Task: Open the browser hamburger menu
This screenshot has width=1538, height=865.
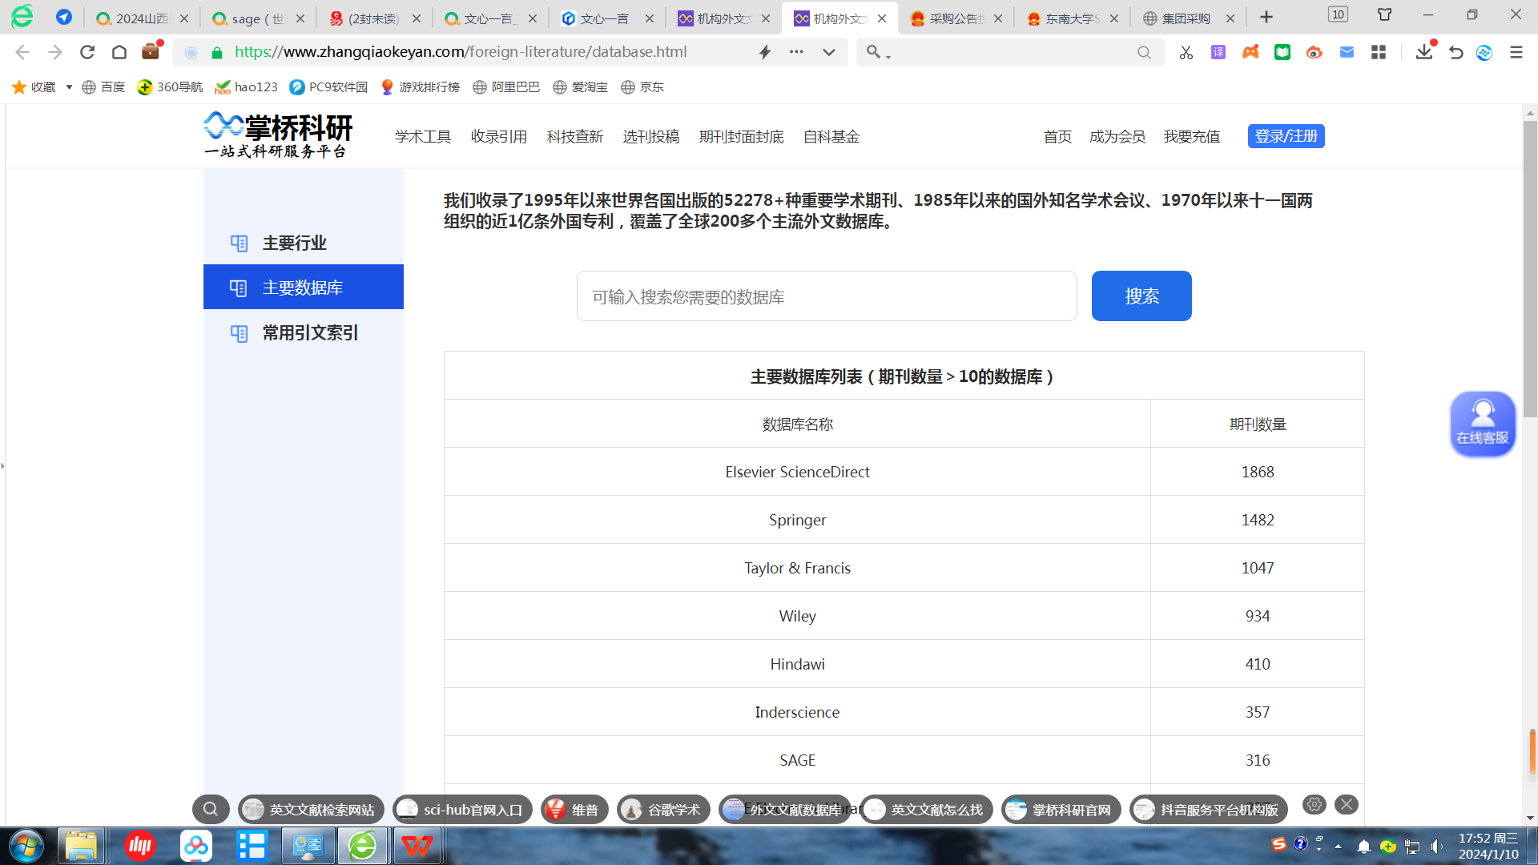Action: point(1516,52)
